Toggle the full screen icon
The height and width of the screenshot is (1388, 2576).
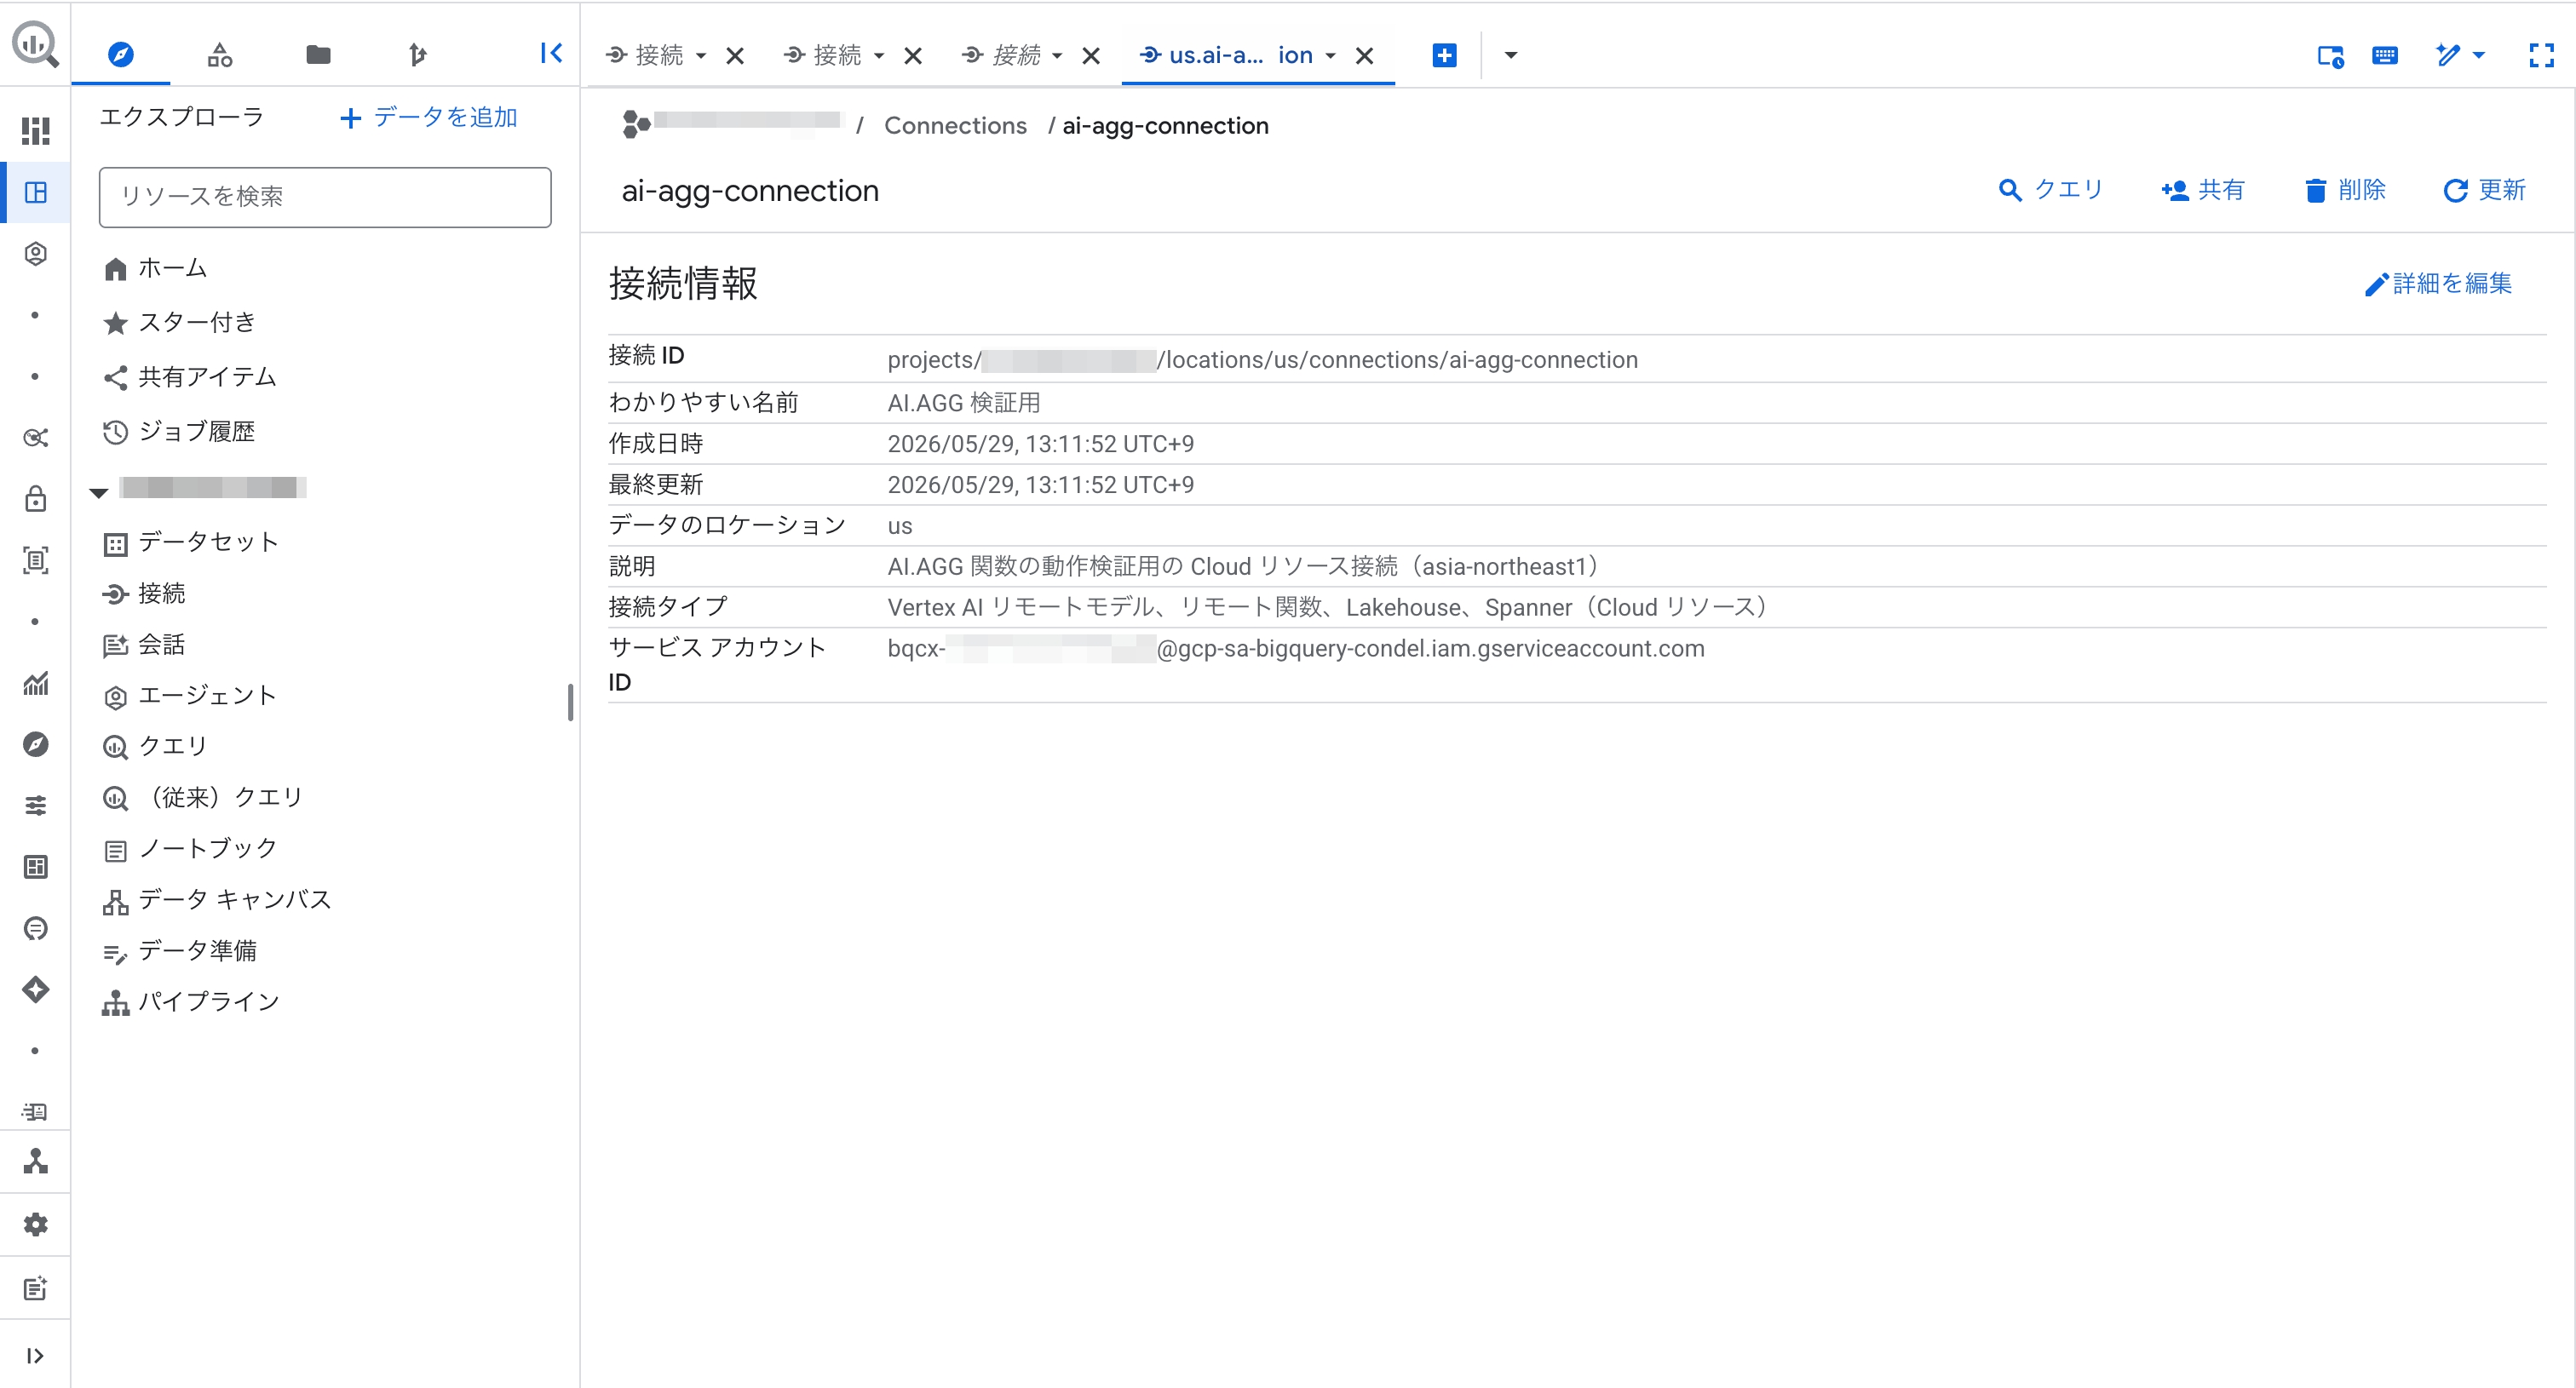2541,55
